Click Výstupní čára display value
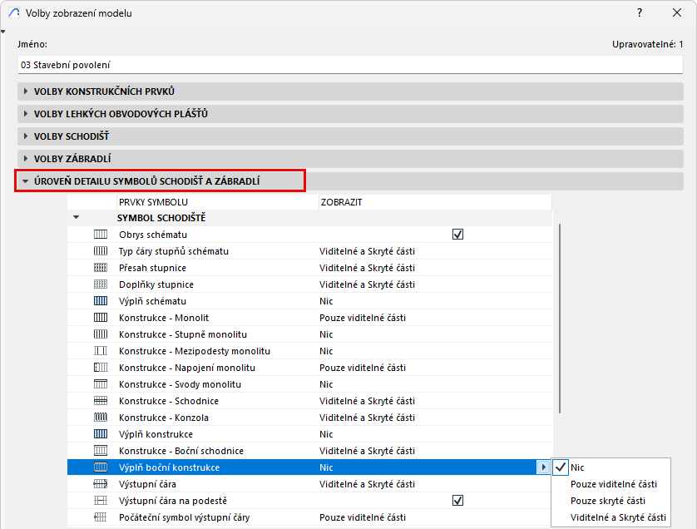The image size is (697, 529). coord(367,484)
